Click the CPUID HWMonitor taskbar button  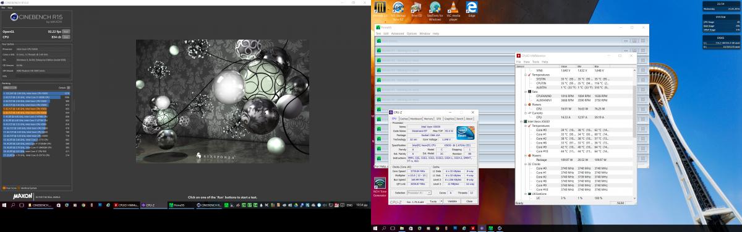click(x=126, y=204)
